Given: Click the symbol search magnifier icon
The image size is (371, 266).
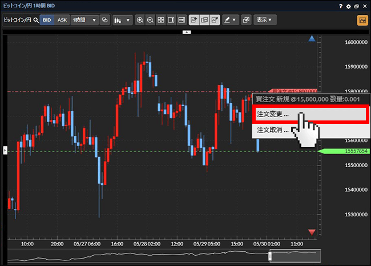Looking at the screenshot, I should [35, 20].
